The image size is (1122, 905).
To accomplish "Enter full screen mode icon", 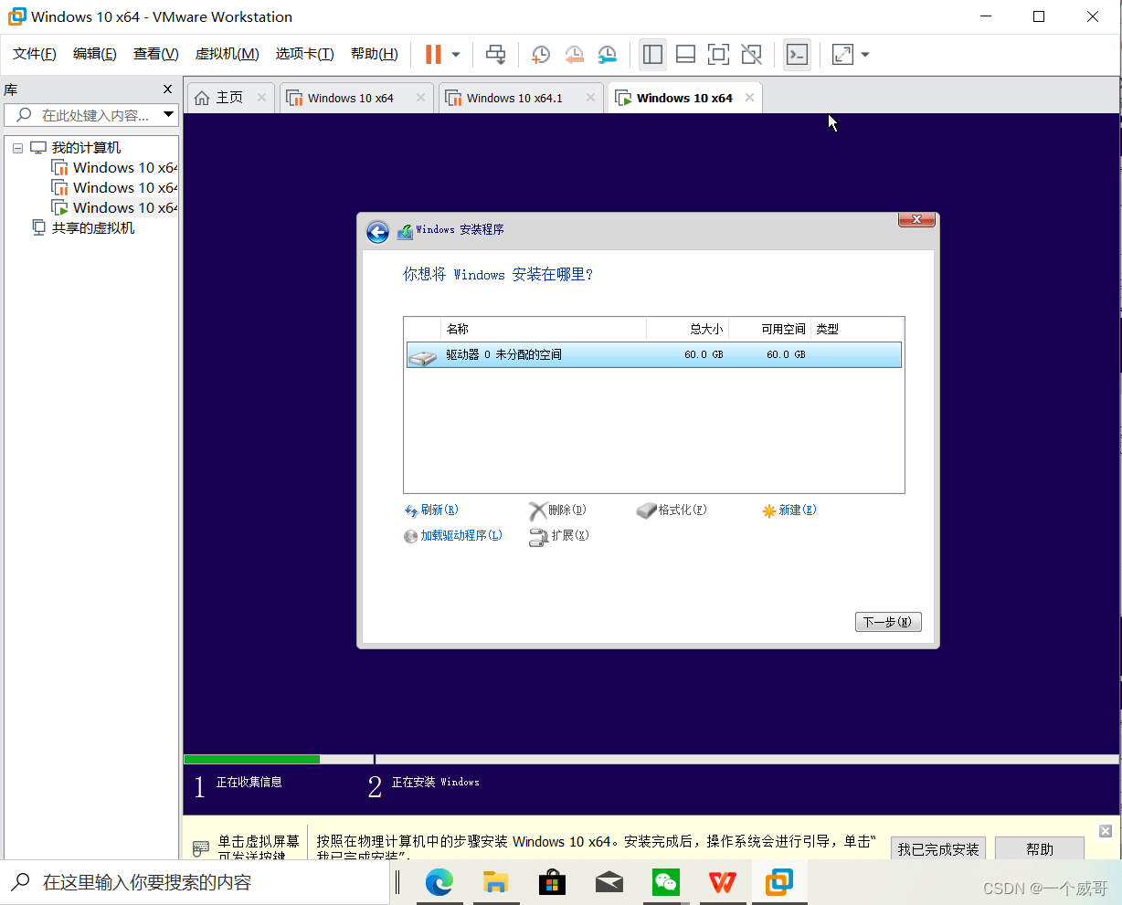I will pyautogui.click(x=718, y=54).
